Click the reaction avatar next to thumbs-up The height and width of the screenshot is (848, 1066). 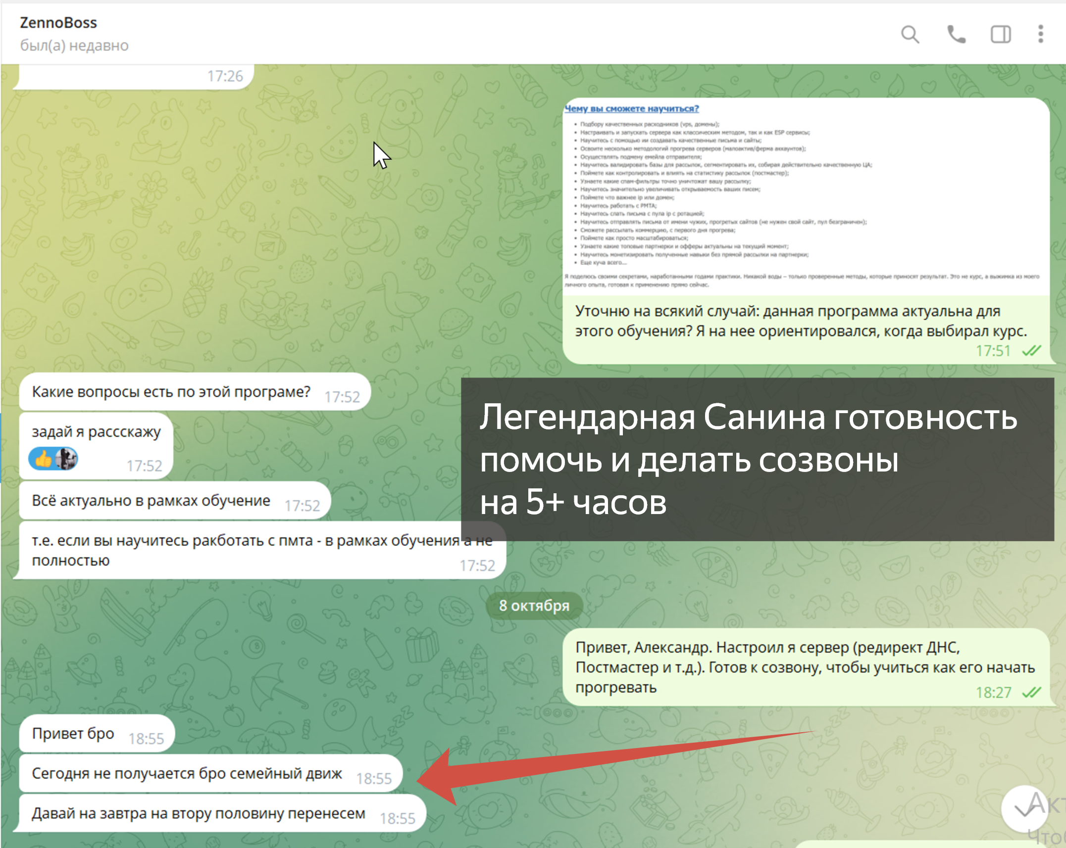pyautogui.click(x=66, y=459)
